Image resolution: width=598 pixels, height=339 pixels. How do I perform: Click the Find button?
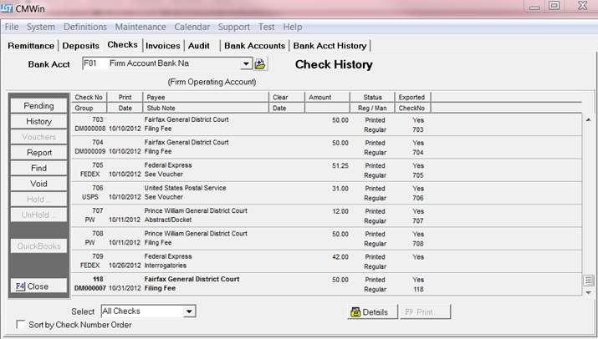click(x=39, y=168)
